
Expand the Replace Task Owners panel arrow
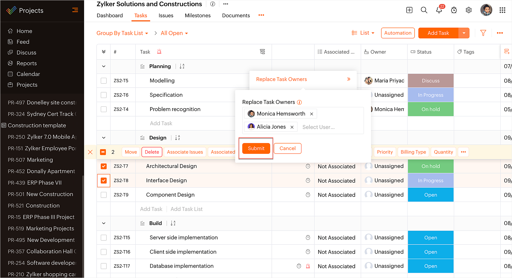tap(349, 79)
